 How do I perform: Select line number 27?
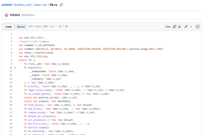point(11,131)
